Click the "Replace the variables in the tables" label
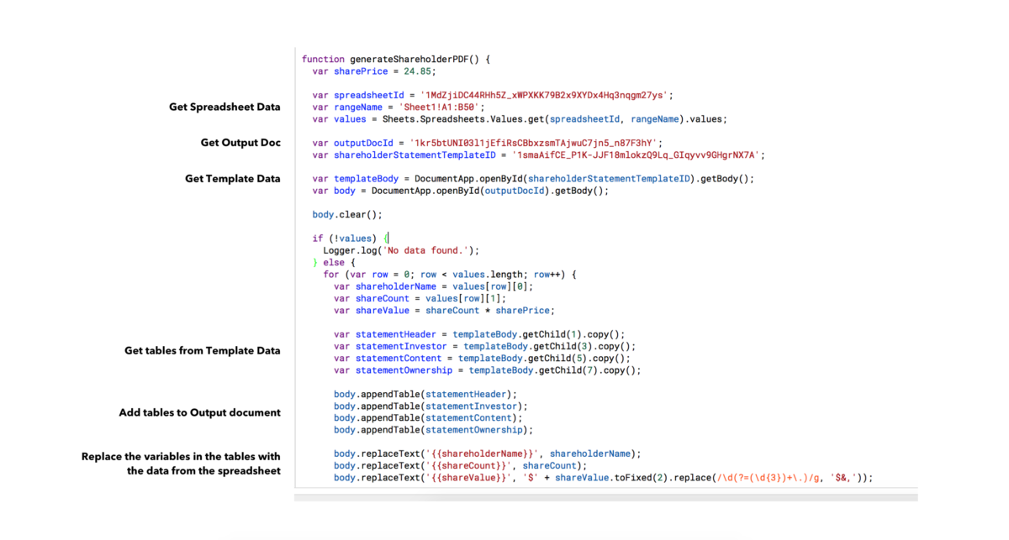 click(x=181, y=457)
